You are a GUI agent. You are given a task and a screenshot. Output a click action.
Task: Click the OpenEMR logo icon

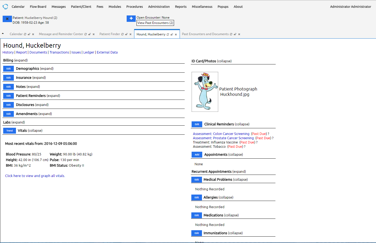pyautogui.click(x=5, y=7)
